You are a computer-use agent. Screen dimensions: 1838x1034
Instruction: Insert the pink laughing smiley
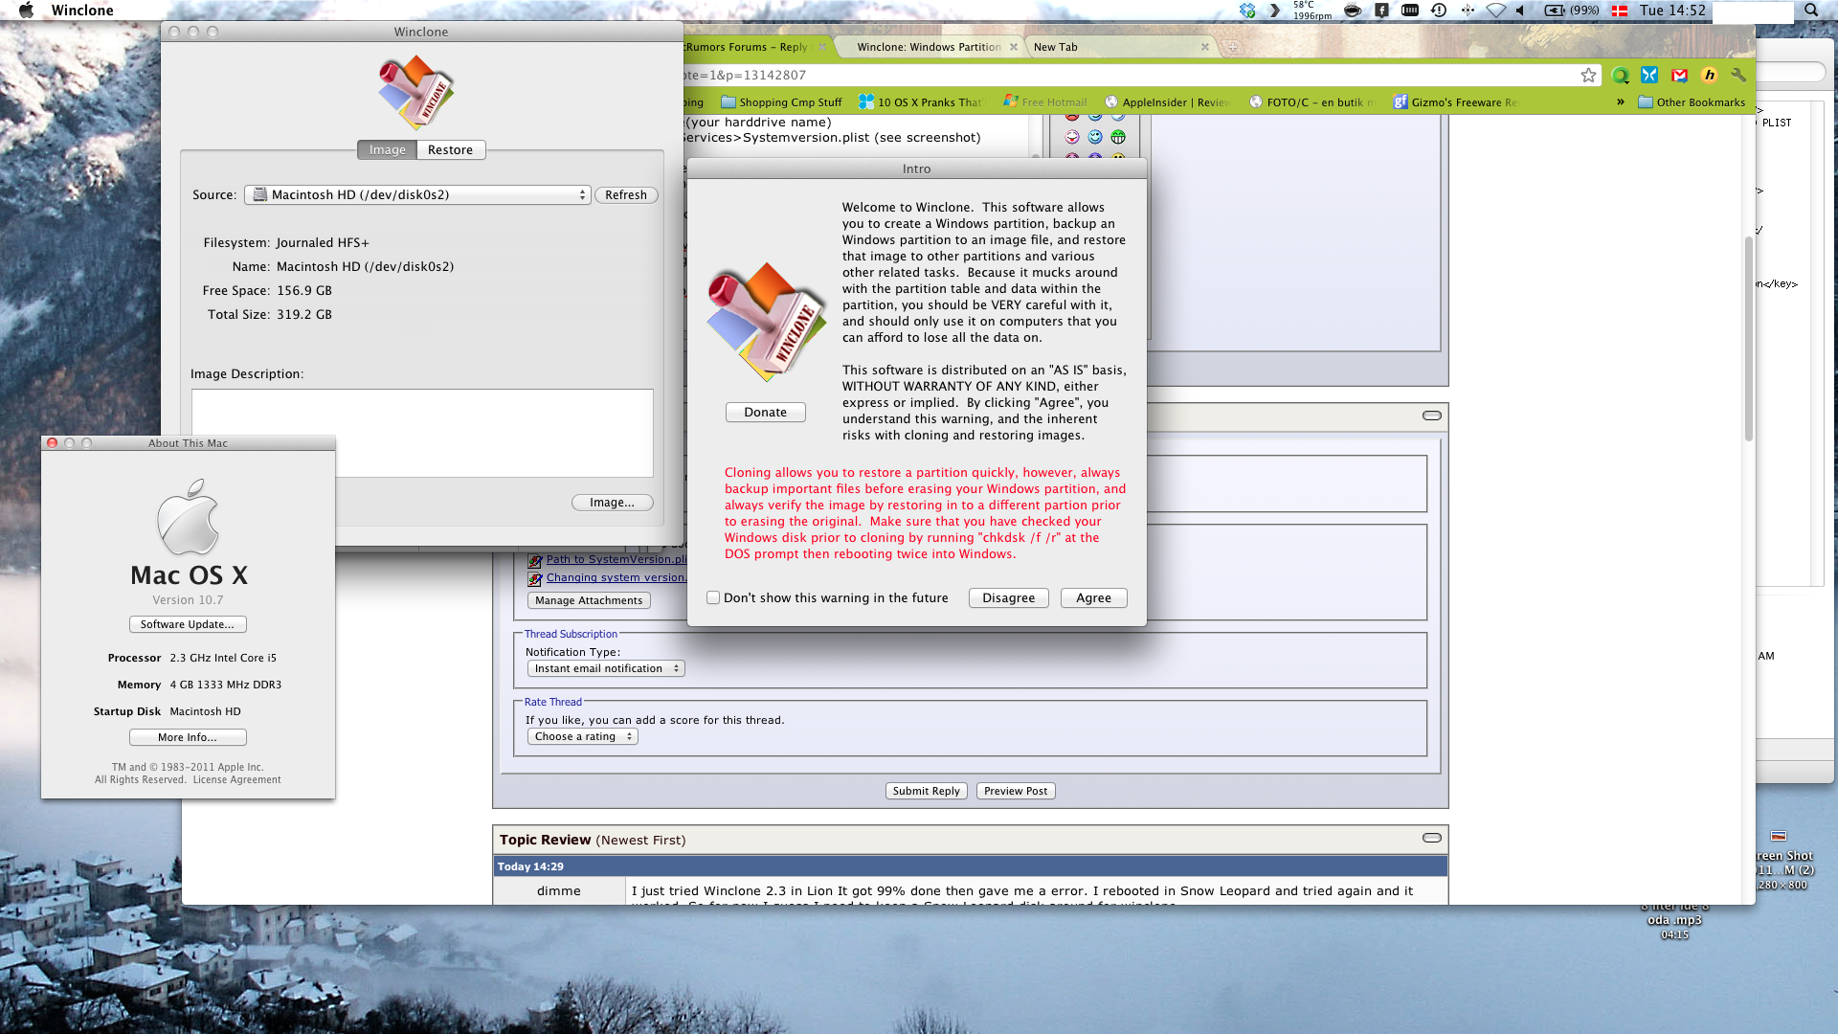pyautogui.click(x=1072, y=137)
